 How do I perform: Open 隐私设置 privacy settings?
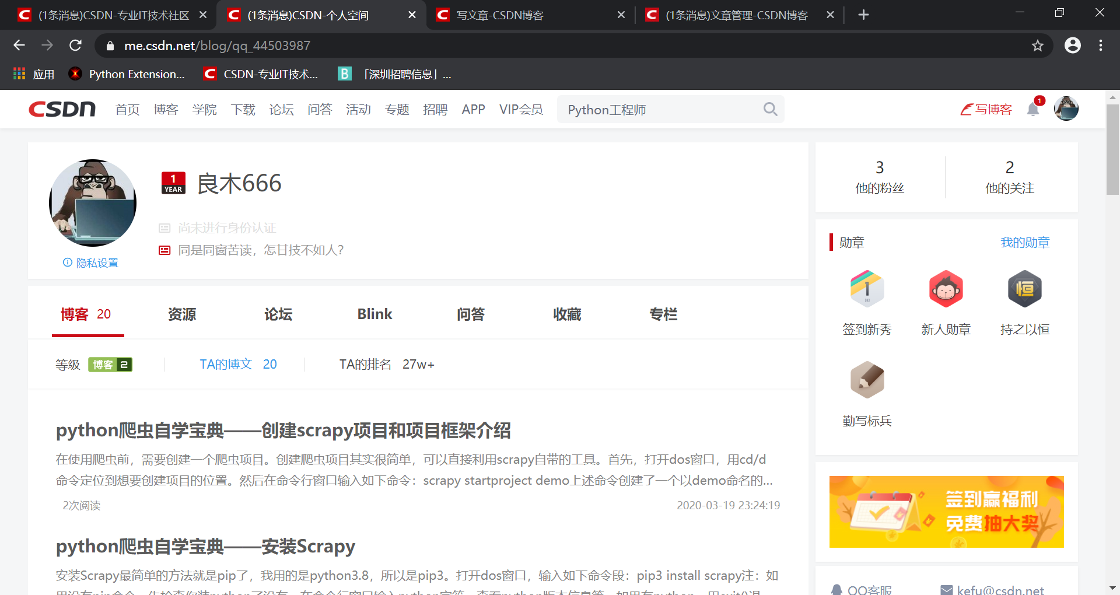pyautogui.click(x=90, y=263)
